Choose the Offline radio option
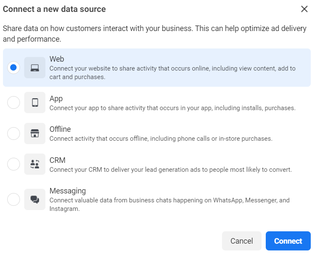 pyautogui.click(x=14, y=134)
